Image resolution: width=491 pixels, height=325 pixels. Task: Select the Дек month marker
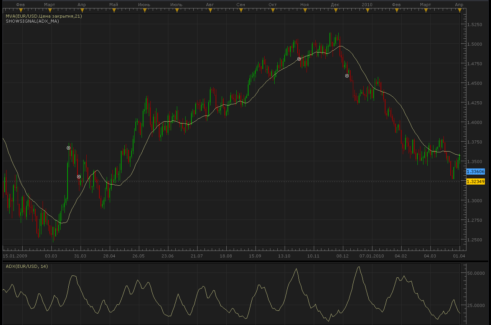coord(335,10)
